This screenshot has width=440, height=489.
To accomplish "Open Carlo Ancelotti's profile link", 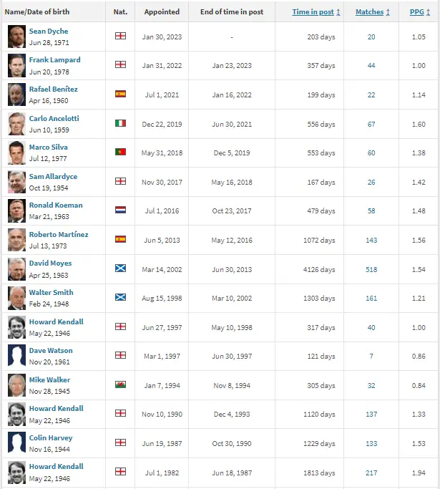I will point(54,118).
